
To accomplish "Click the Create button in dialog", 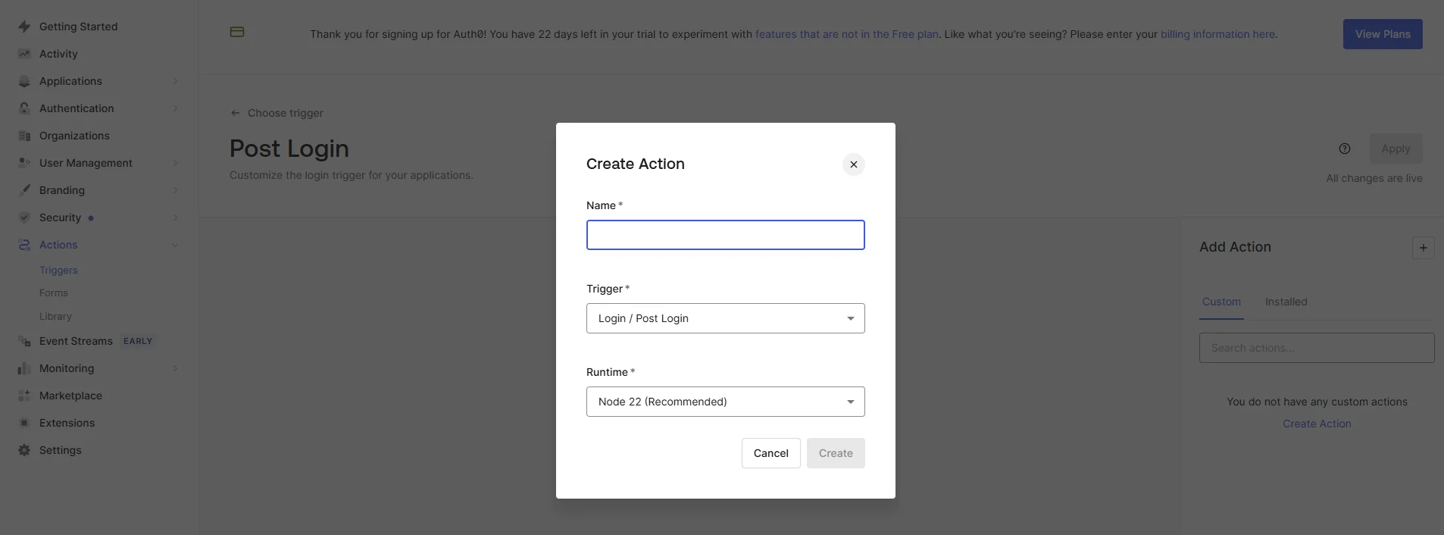I will [836, 453].
